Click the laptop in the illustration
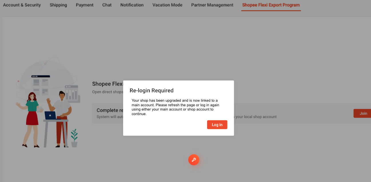Image resolution: width=371 pixels, height=182 pixels. click(51, 115)
